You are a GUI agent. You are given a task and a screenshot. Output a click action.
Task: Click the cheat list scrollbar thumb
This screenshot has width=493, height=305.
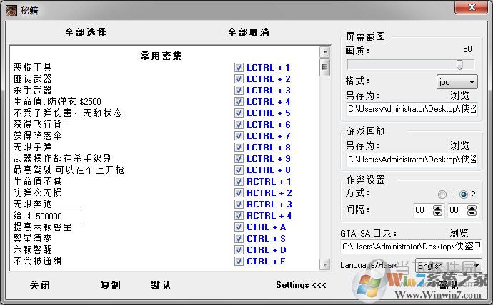pos(325,67)
